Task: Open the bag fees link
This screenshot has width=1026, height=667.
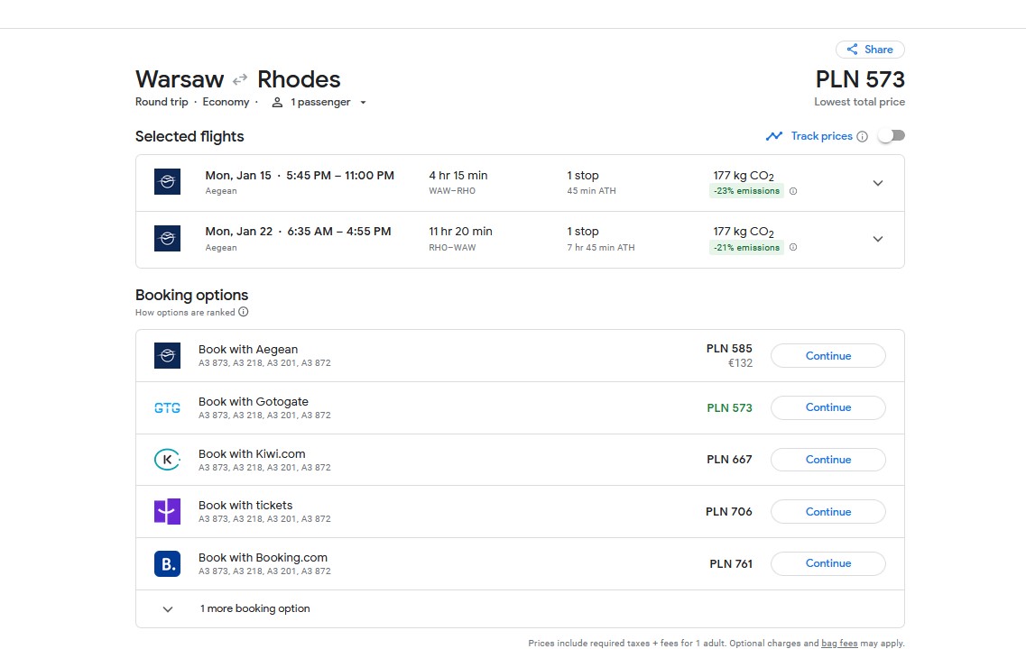Action: coord(839,644)
